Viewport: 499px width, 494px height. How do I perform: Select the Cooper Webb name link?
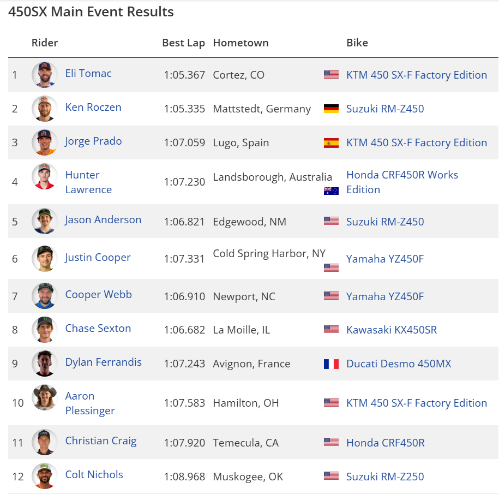(98, 294)
